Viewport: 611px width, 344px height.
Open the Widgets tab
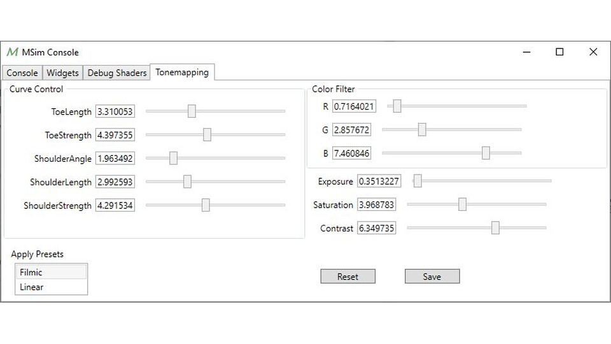click(x=62, y=73)
